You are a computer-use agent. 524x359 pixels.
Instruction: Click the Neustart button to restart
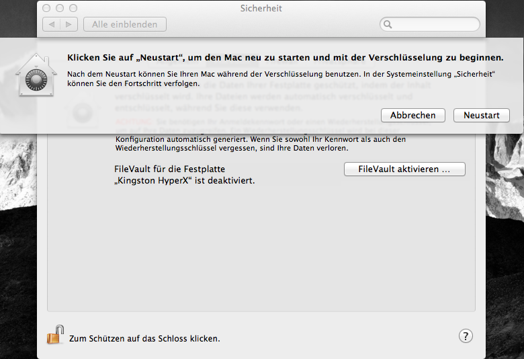tap(481, 116)
